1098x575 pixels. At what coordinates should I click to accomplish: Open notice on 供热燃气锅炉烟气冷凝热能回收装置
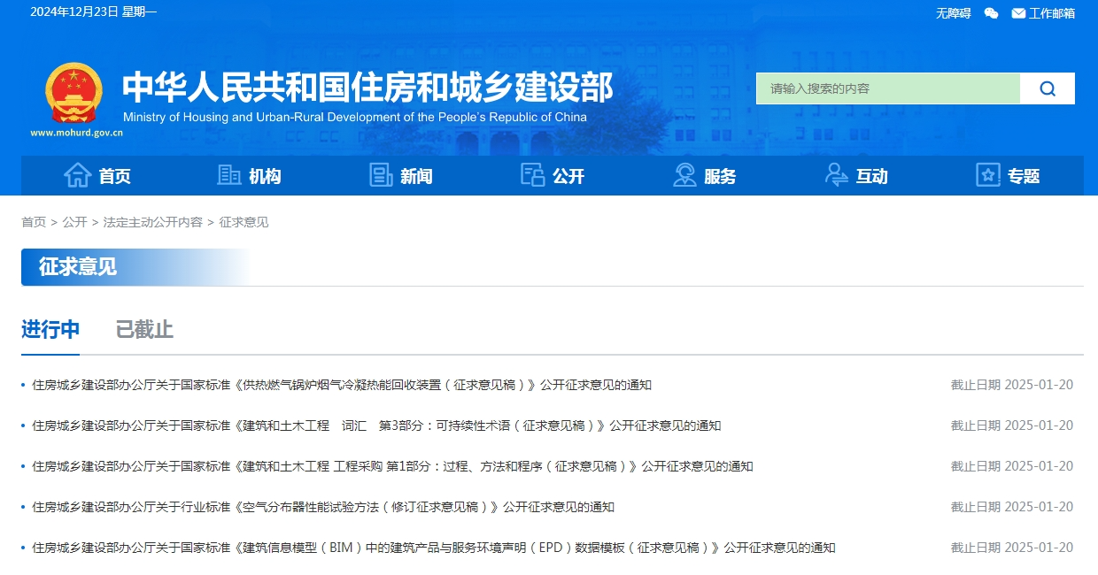[342, 385]
